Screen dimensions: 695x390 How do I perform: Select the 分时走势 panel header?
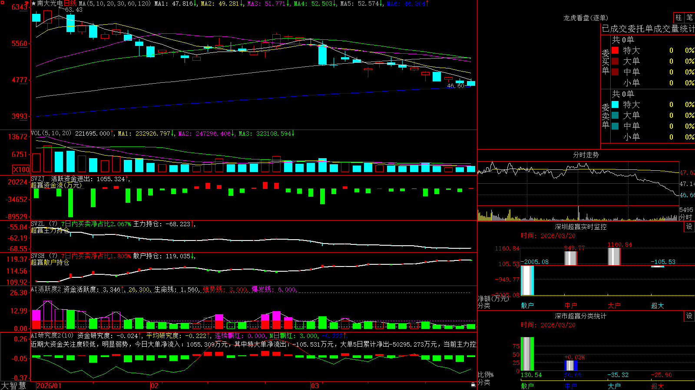pyautogui.click(x=586, y=155)
